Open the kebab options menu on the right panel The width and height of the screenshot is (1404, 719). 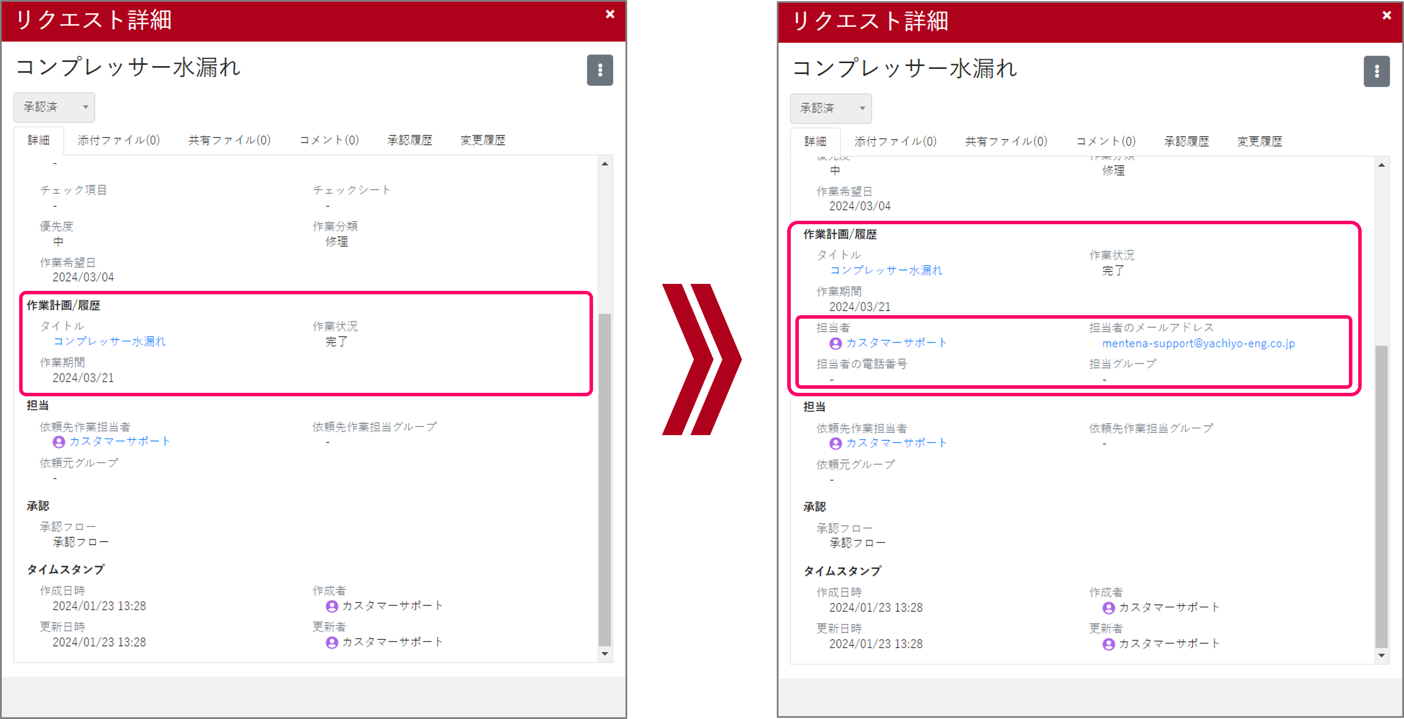[1377, 71]
